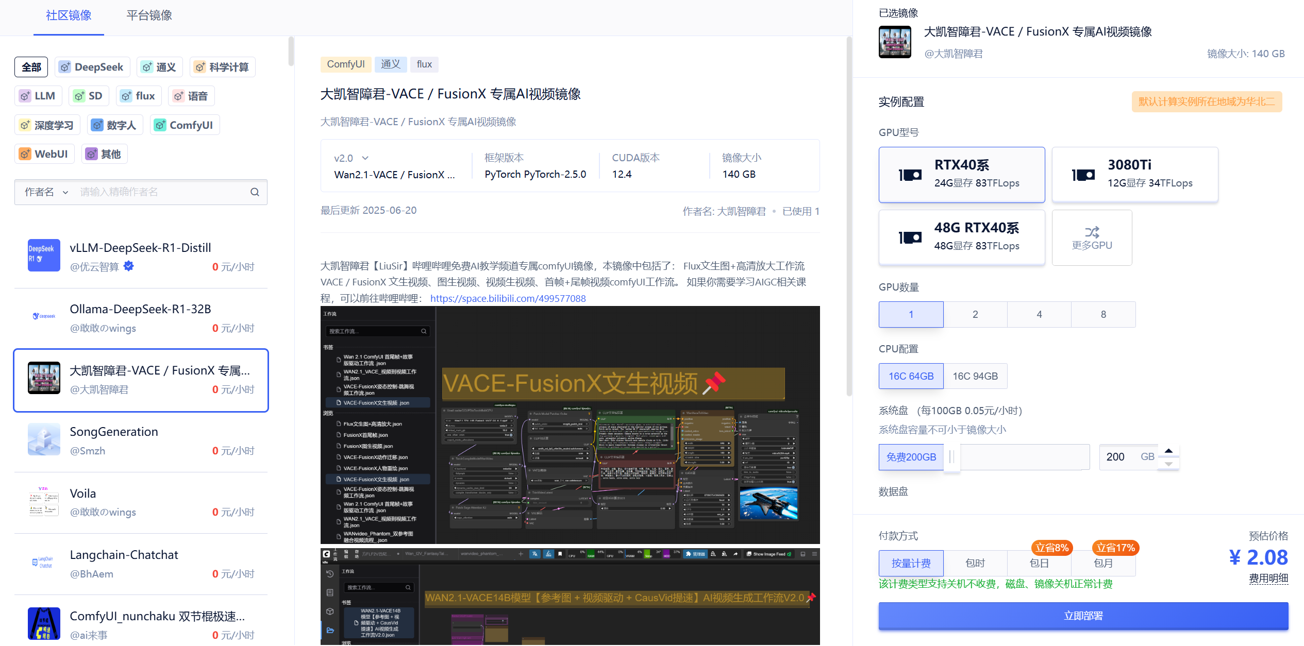
Task: Switch to 社区镜像 tab
Action: click(x=69, y=16)
